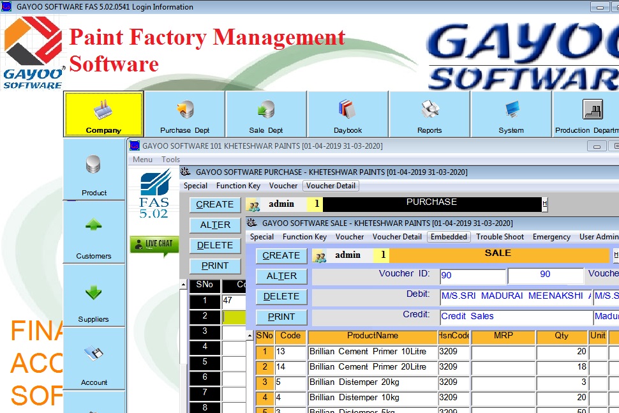Screen dimensions: 619x413
Task: Minimize the GAYOO Login Information window
Action: 600,7
